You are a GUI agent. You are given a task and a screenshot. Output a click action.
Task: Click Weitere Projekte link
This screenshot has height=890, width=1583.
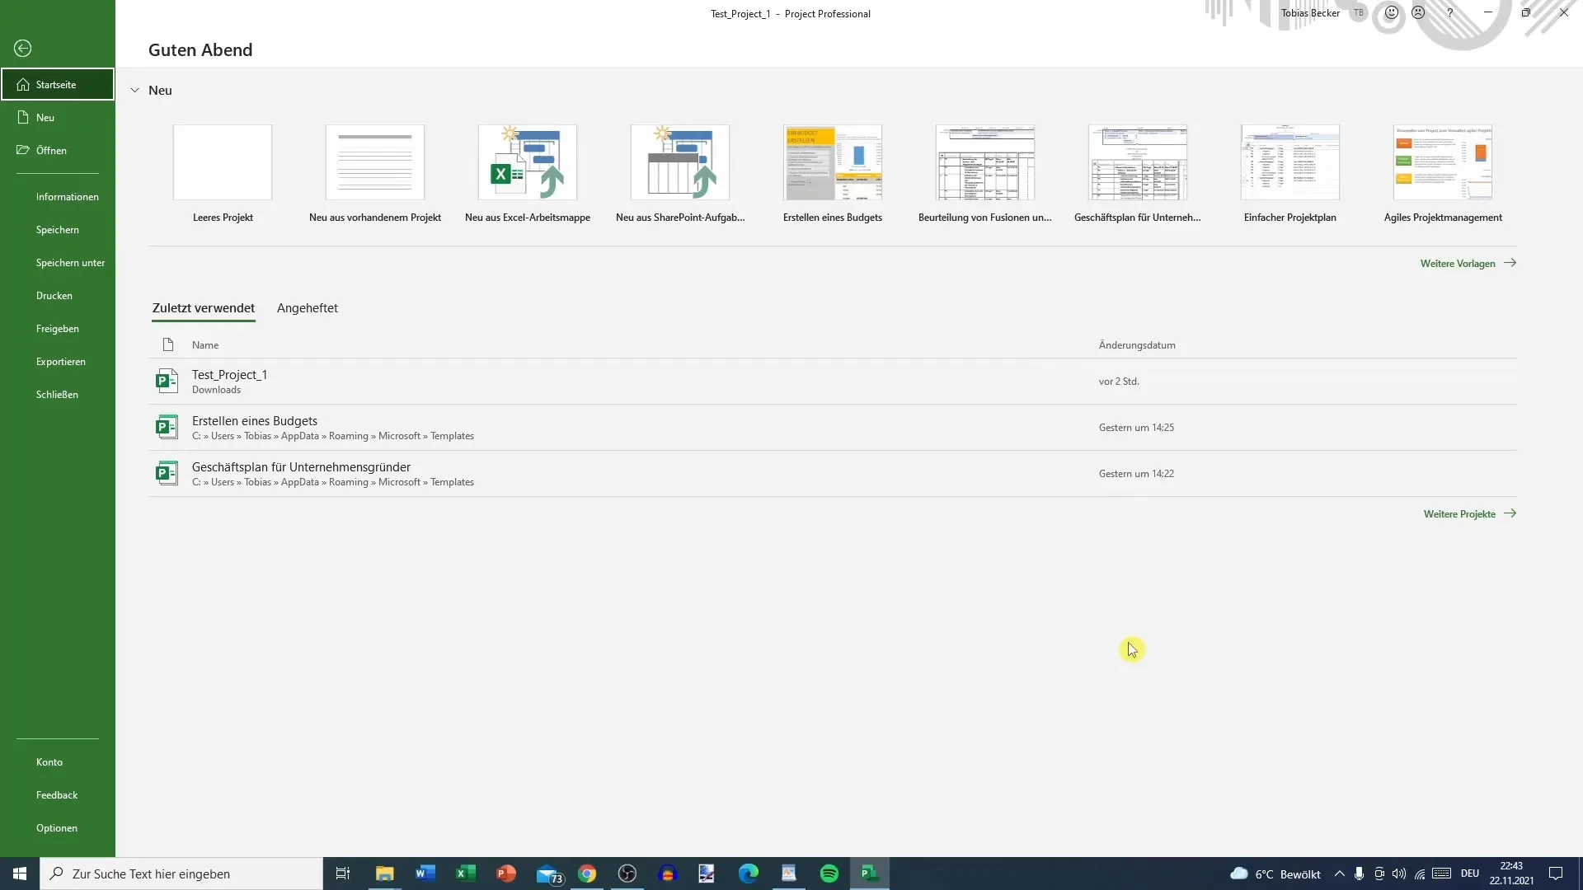1470,514
